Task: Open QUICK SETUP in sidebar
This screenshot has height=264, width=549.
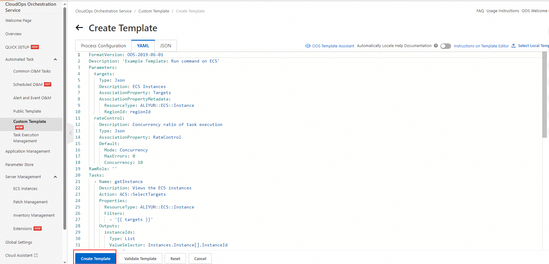Action: (17, 47)
